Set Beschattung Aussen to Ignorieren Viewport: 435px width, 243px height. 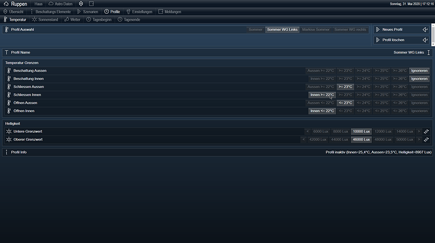(x=419, y=71)
